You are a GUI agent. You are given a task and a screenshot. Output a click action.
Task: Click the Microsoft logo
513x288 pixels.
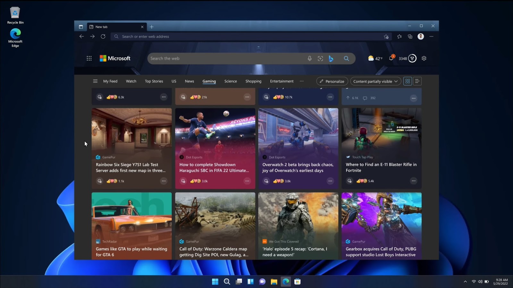tap(115, 58)
